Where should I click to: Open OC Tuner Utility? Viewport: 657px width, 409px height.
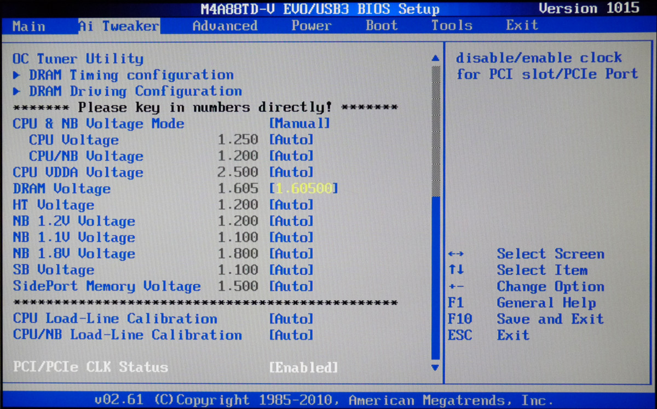78,59
